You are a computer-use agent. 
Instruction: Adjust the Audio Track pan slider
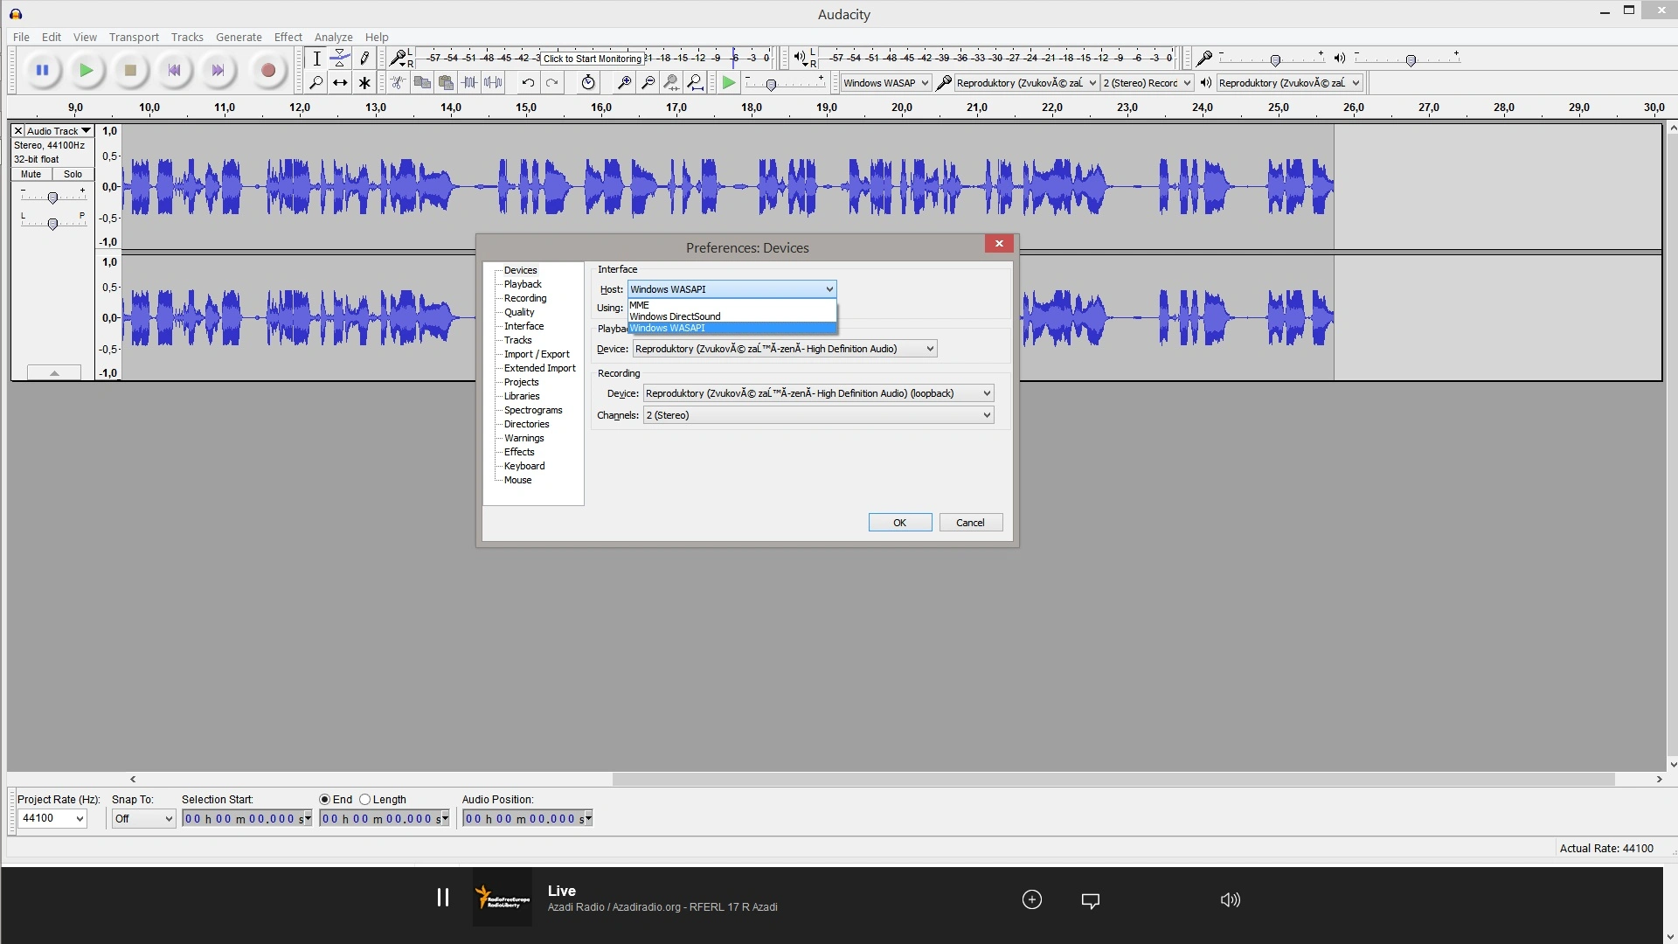52,225
